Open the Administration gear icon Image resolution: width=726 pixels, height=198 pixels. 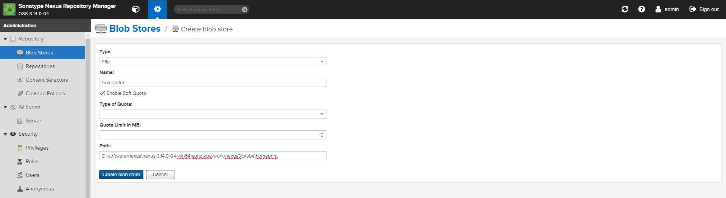click(157, 9)
